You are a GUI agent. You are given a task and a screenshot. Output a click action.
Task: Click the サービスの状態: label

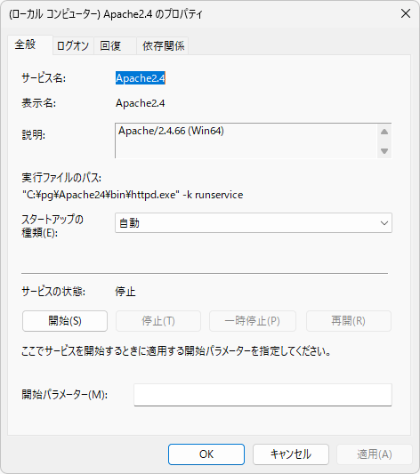pyautogui.click(x=53, y=292)
